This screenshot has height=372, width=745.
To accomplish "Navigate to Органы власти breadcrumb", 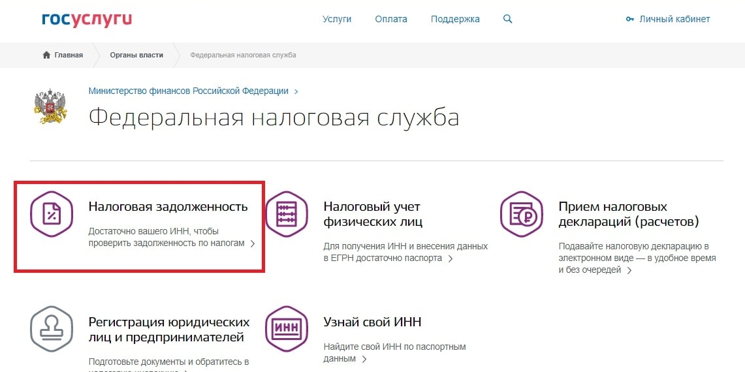I will (136, 55).
